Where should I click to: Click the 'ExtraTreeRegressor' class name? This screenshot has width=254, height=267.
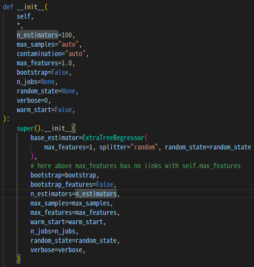[113, 138]
